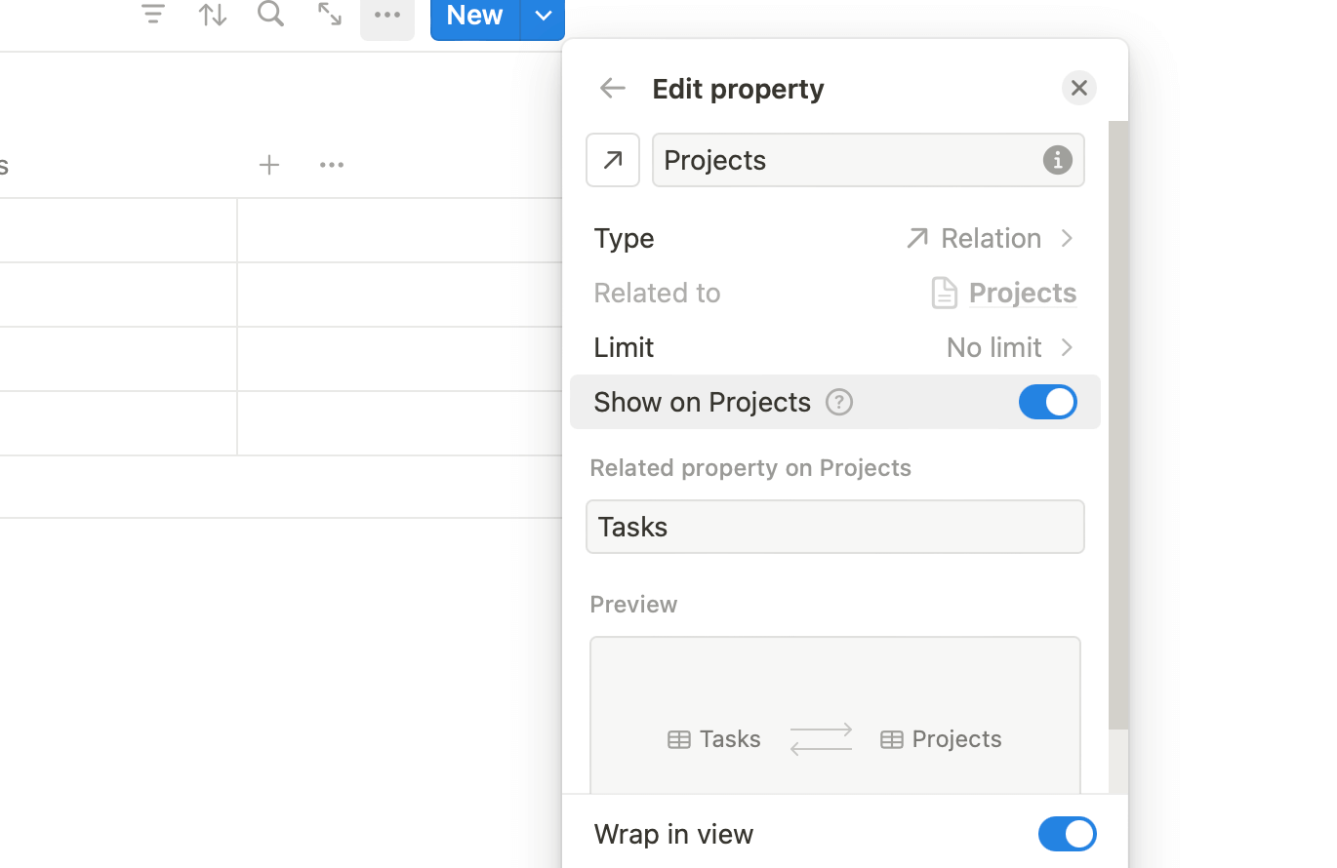Toggle the Show on Projects switch

tap(1047, 402)
